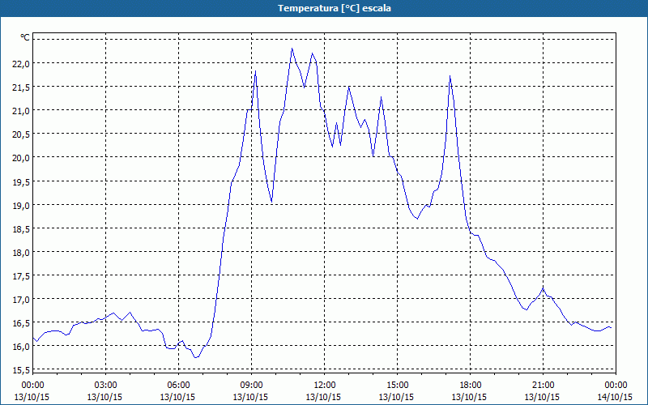Image resolution: width=648 pixels, height=405 pixels.
Task: Click the chart title 'Temperatura [°C] escala'
Action: coord(335,8)
